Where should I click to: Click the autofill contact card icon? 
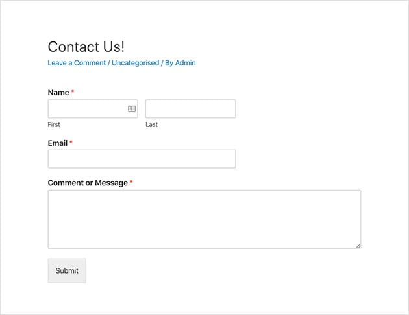pos(132,109)
